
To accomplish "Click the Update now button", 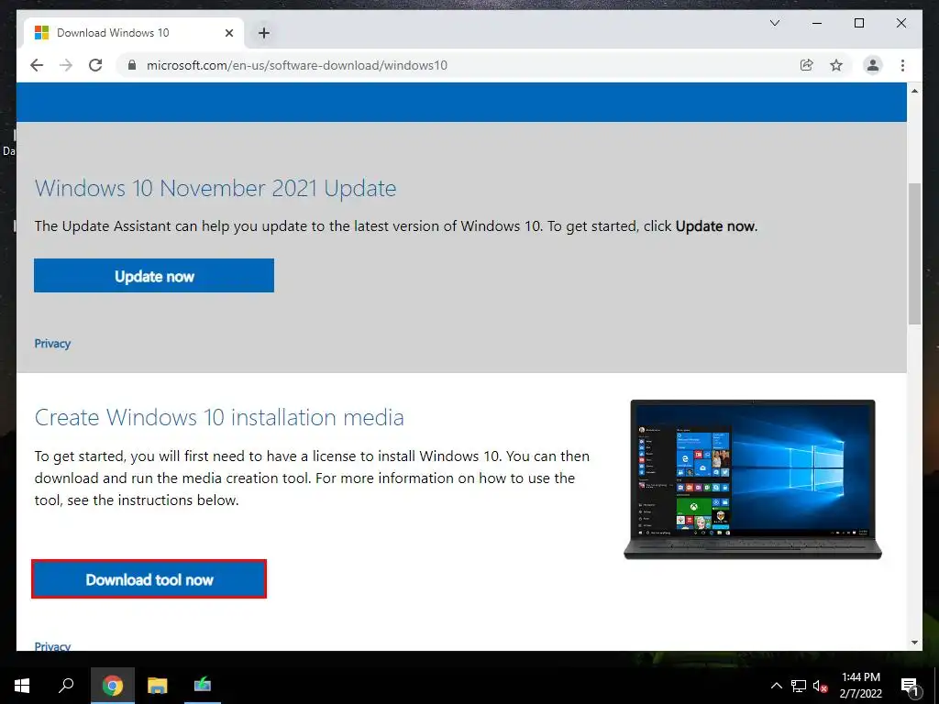I will click(x=154, y=276).
